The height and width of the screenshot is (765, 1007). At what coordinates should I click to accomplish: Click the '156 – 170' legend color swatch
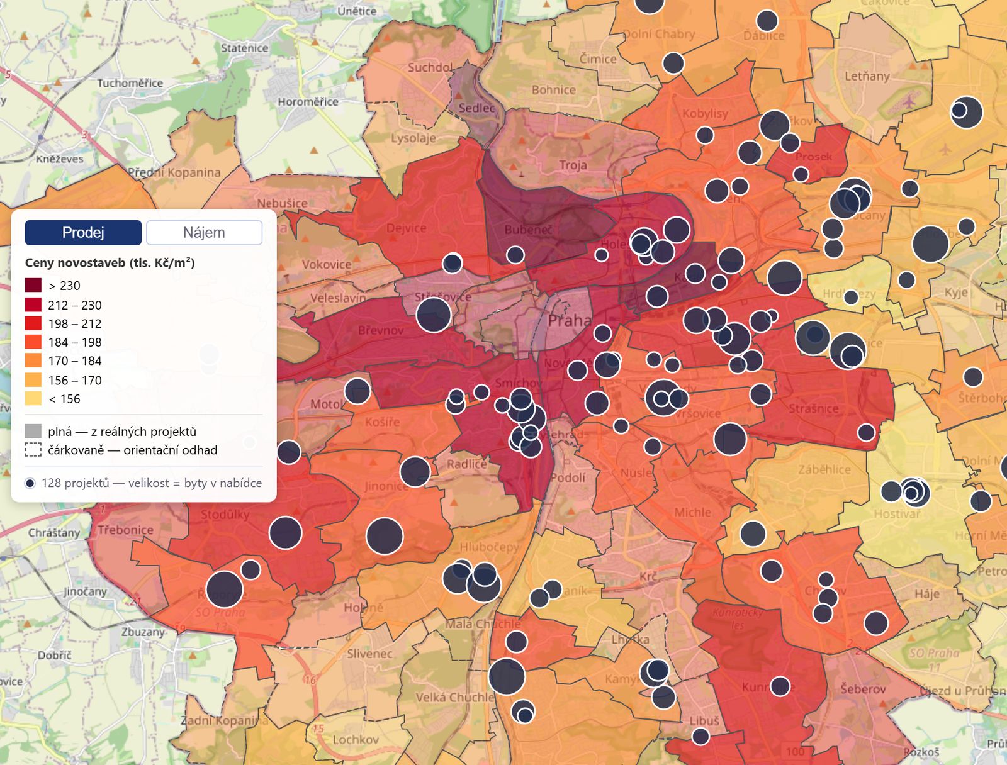(x=33, y=380)
